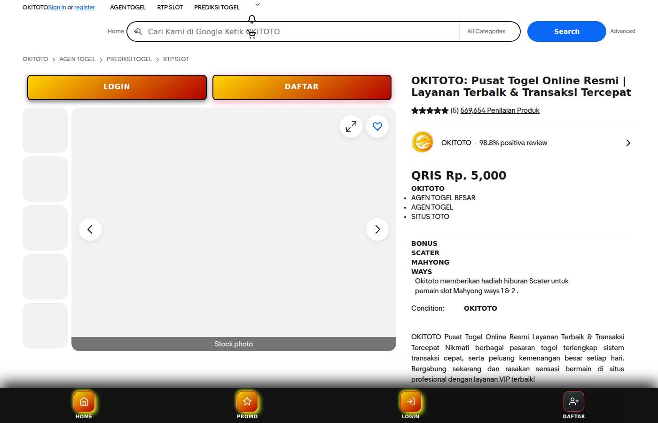Focus the Cari Kami di Google search field
The height and width of the screenshot is (423, 658).
[301, 31]
